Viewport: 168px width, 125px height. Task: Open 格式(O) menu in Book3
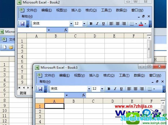[x=109, y=75]
